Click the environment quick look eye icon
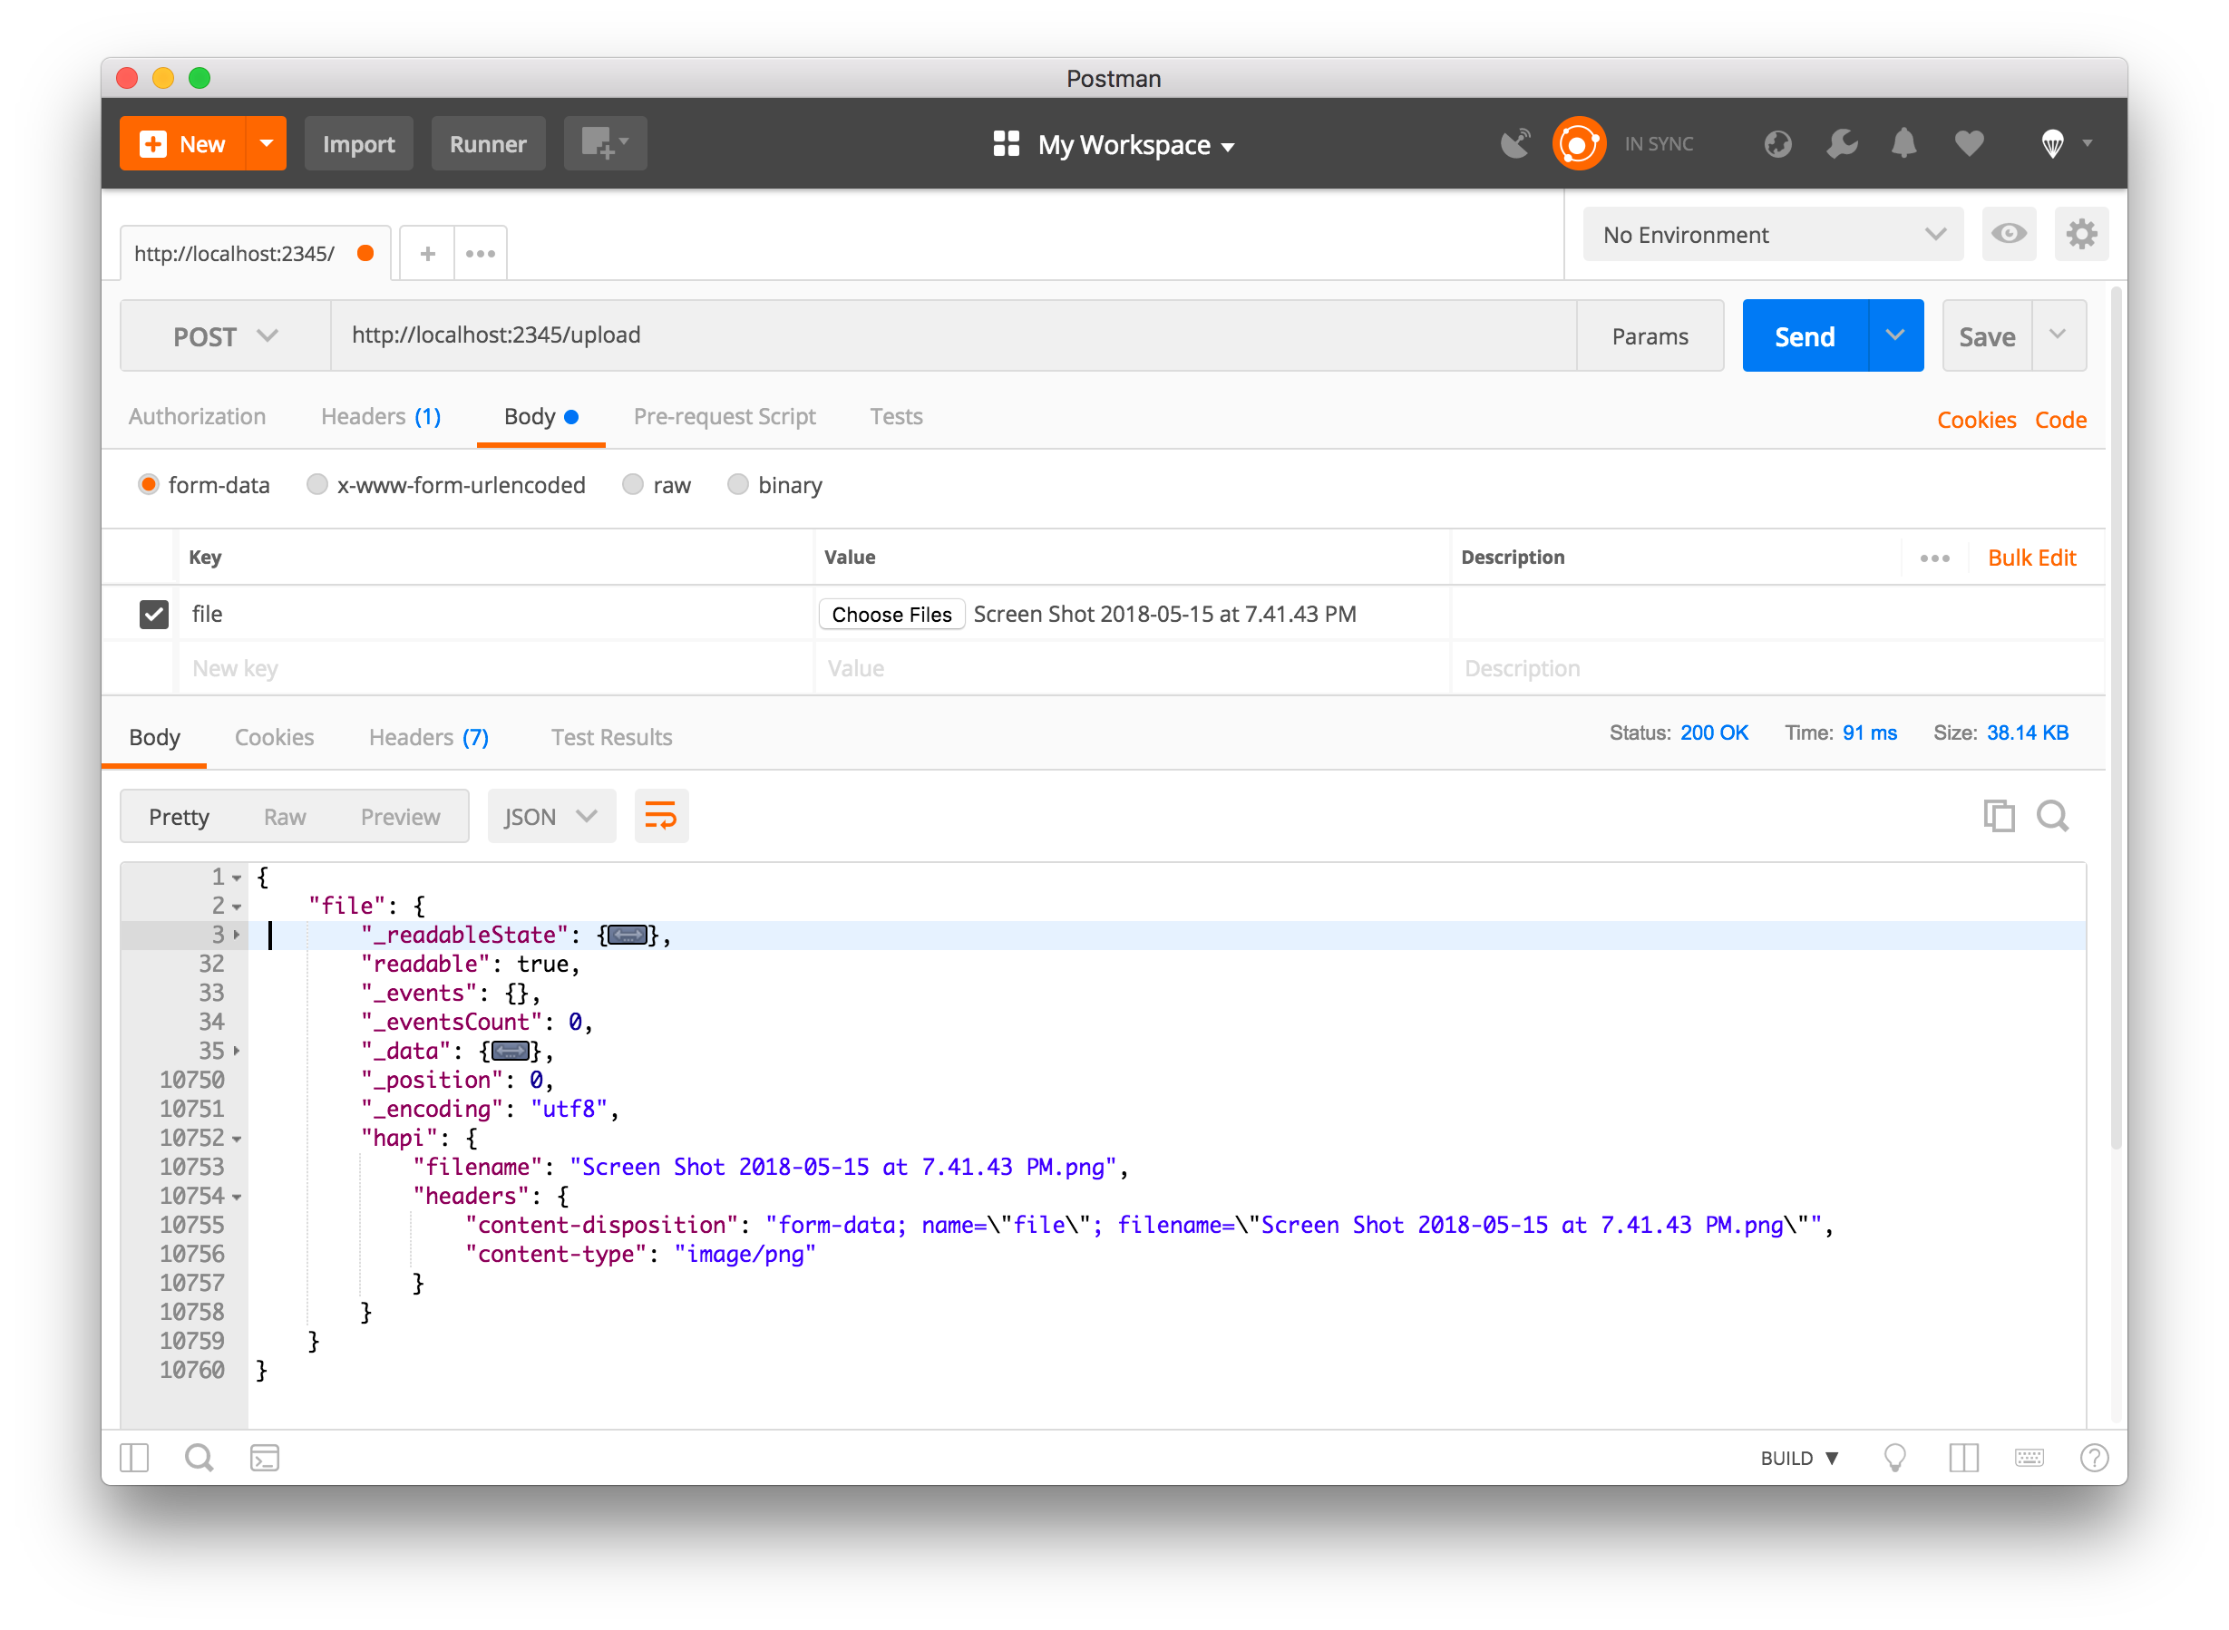The height and width of the screenshot is (1630, 2229). pos(2008,235)
